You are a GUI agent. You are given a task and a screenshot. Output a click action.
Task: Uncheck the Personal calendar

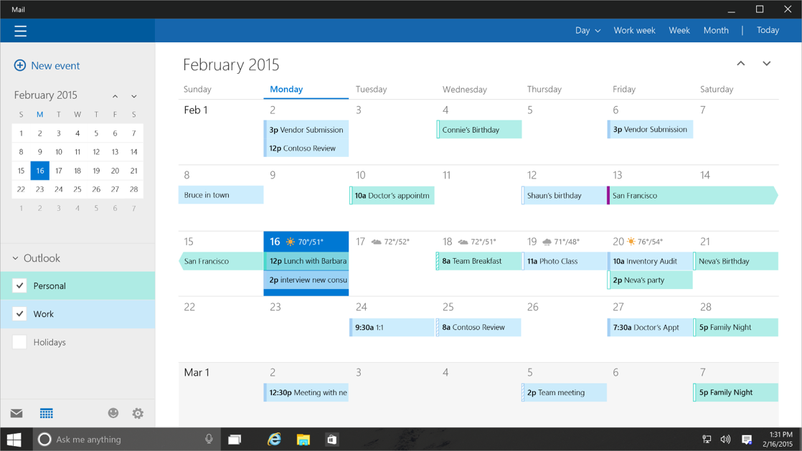[19, 285]
